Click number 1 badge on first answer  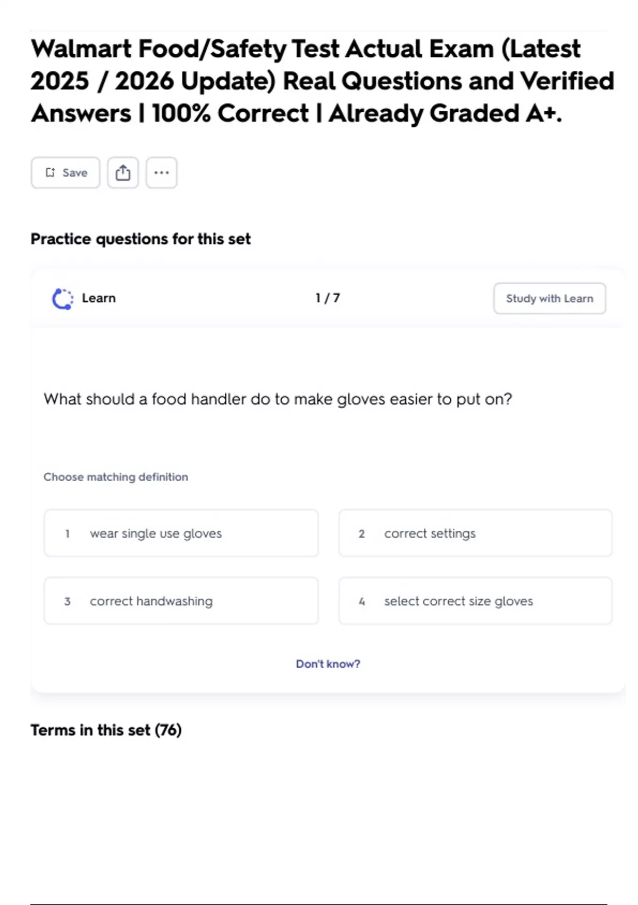[68, 533]
